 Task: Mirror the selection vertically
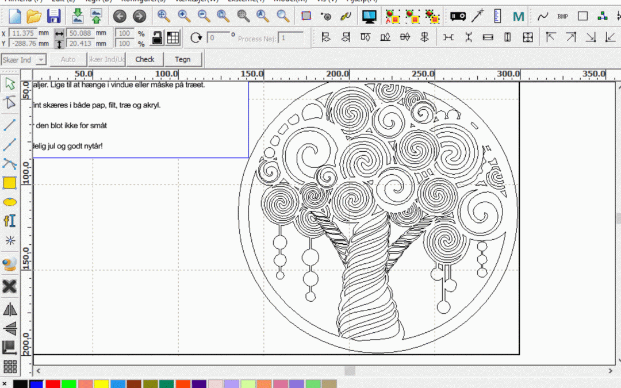coord(10,329)
